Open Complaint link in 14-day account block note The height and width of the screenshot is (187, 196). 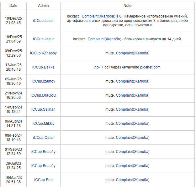pos(104,39)
